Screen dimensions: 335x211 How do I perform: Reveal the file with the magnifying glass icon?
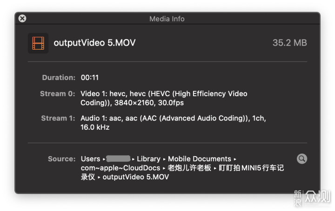(301, 159)
